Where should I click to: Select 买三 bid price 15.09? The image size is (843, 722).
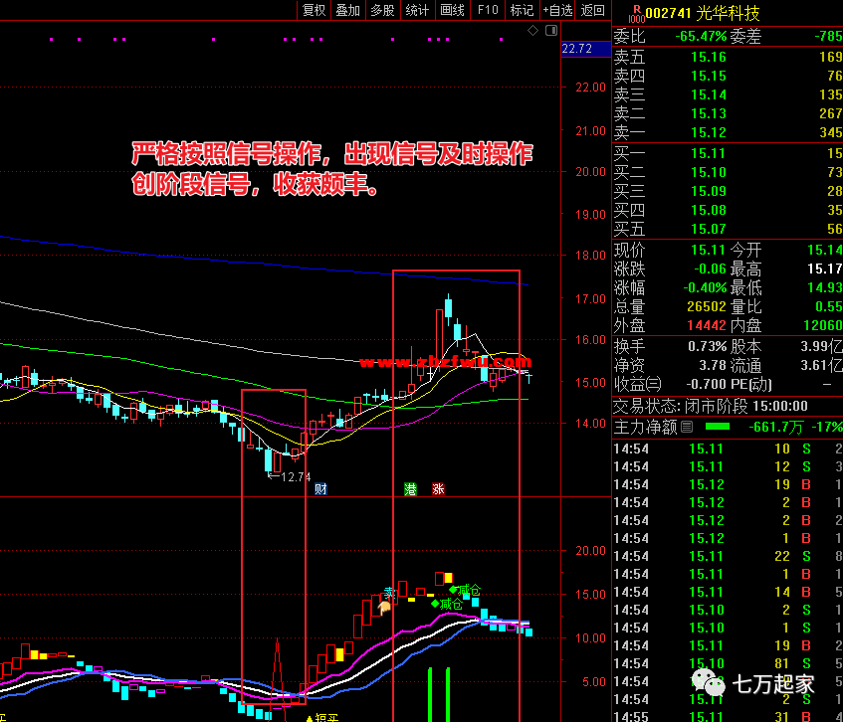click(708, 191)
